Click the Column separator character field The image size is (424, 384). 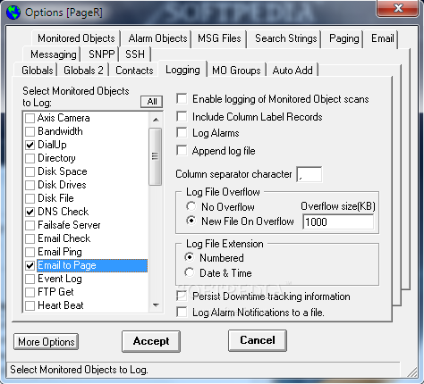310,174
